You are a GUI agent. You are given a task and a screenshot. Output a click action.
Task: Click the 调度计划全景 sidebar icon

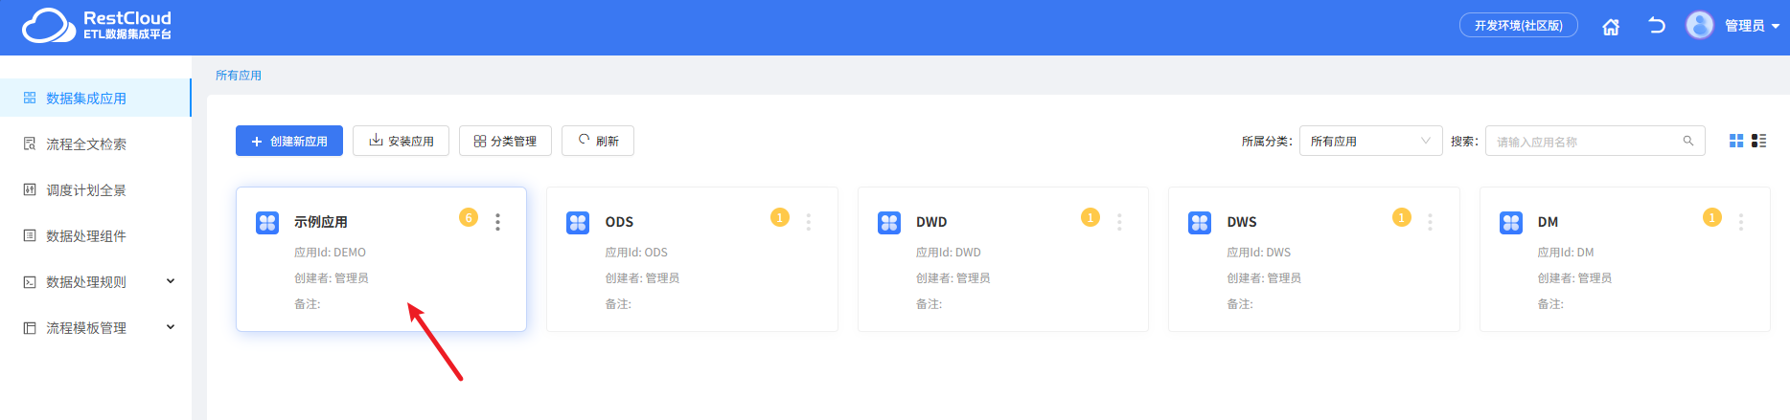tap(30, 189)
